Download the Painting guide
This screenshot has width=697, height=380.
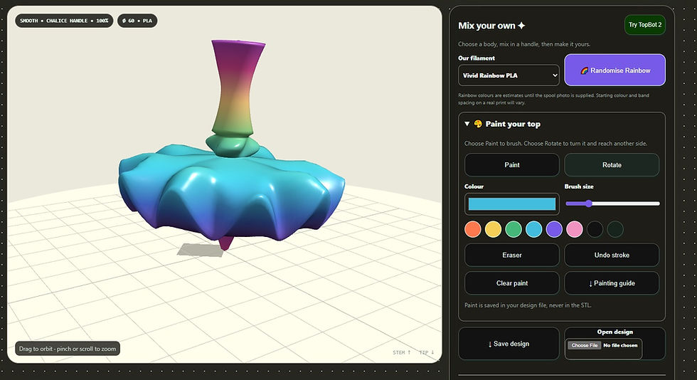(612, 283)
